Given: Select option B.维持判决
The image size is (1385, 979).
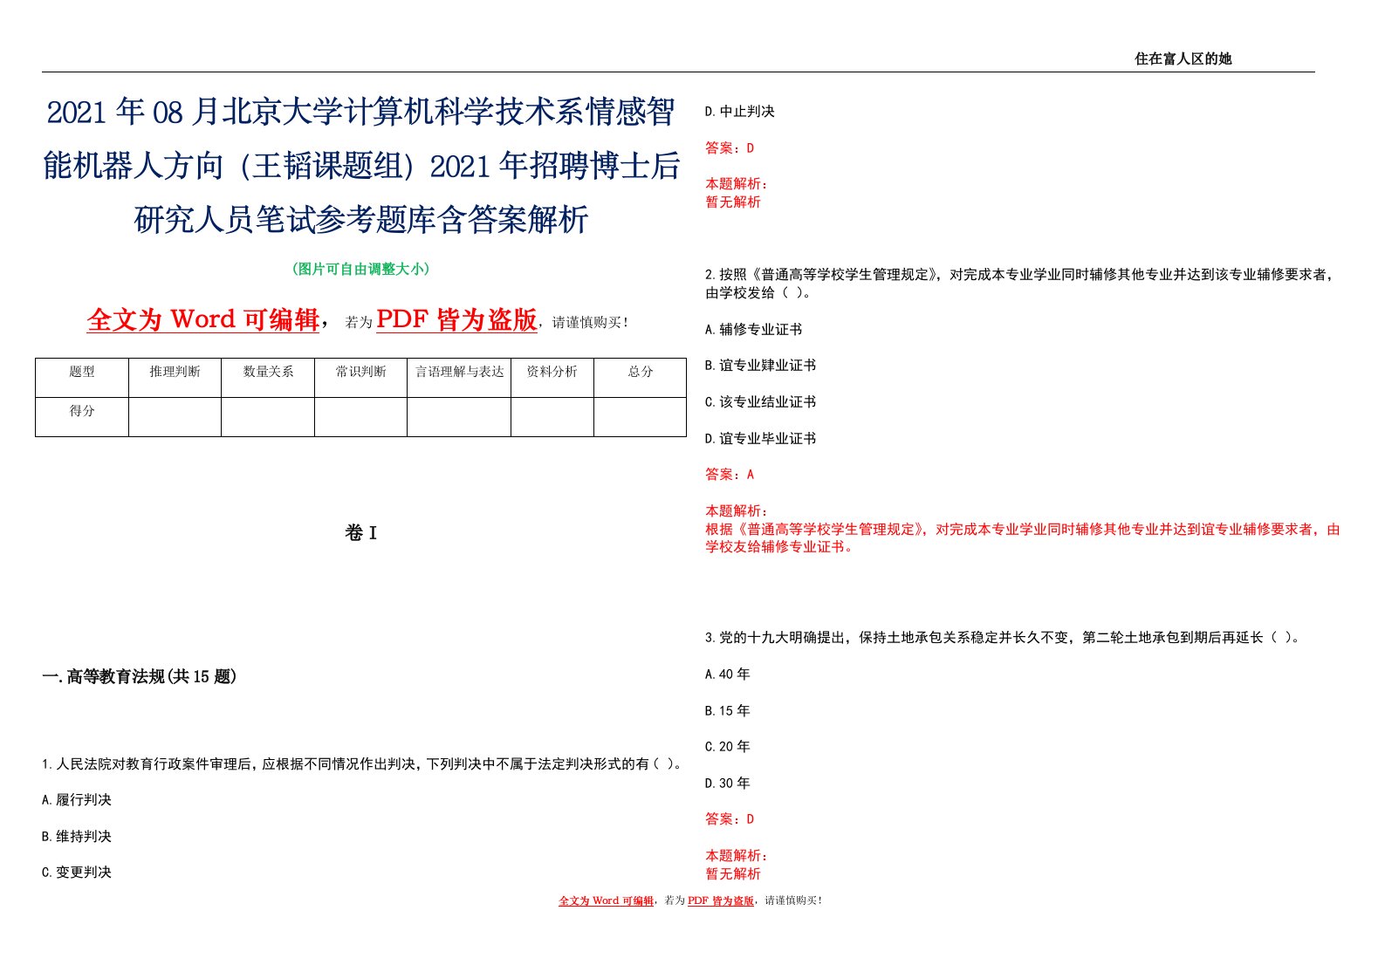Looking at the screenshot, I should pos(77,837).
